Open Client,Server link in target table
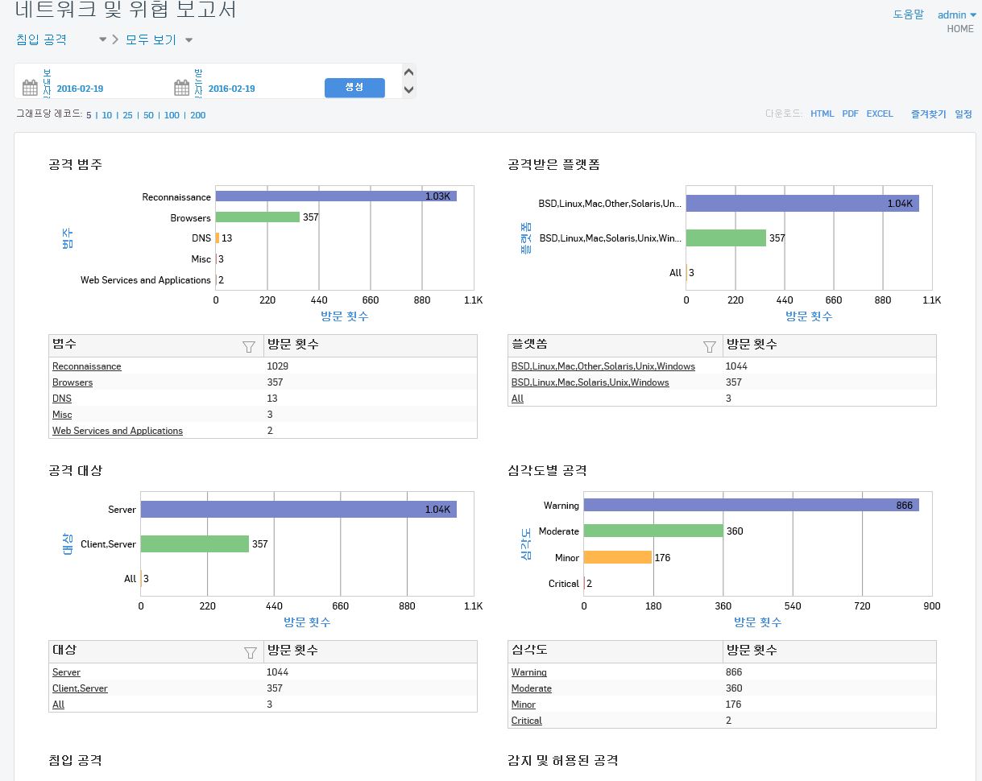The image size is (982, 781). click(x=80, y=688)
